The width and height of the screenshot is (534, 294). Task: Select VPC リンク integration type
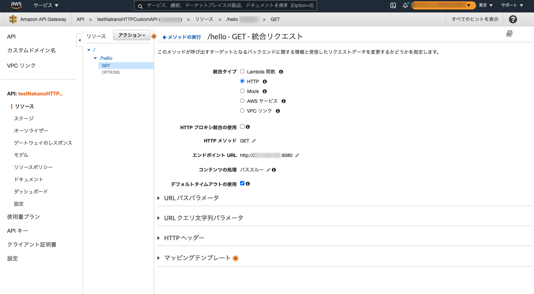[x=242, y=111]
